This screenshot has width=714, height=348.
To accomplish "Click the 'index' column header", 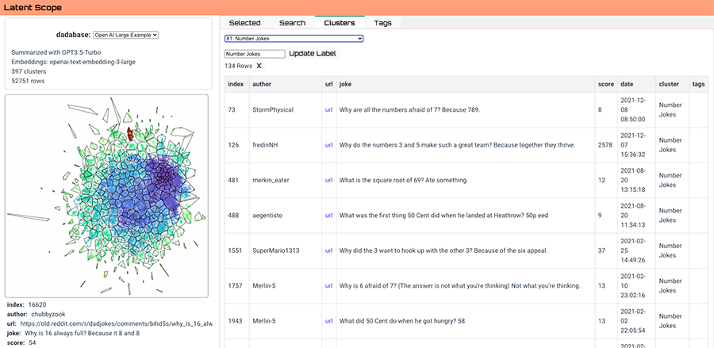I will point(236,84).
